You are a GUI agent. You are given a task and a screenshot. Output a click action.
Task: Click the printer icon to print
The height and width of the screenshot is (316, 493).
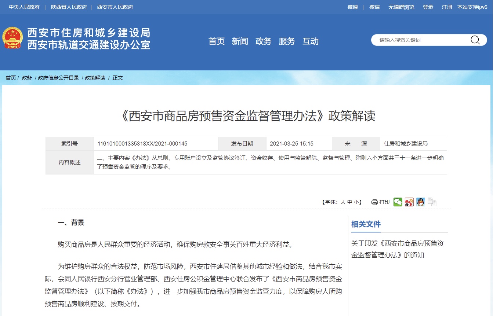point(374,202)
